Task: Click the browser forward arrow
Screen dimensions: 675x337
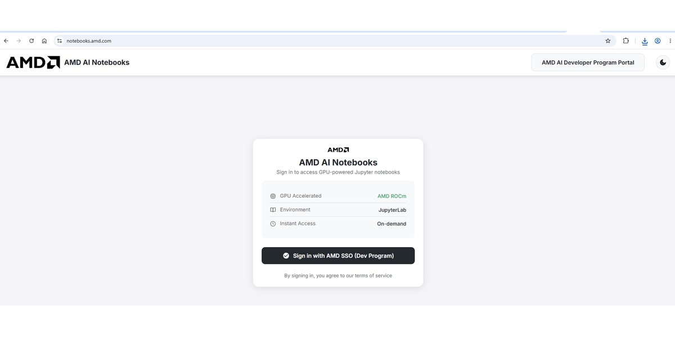Action: (19, 41)
